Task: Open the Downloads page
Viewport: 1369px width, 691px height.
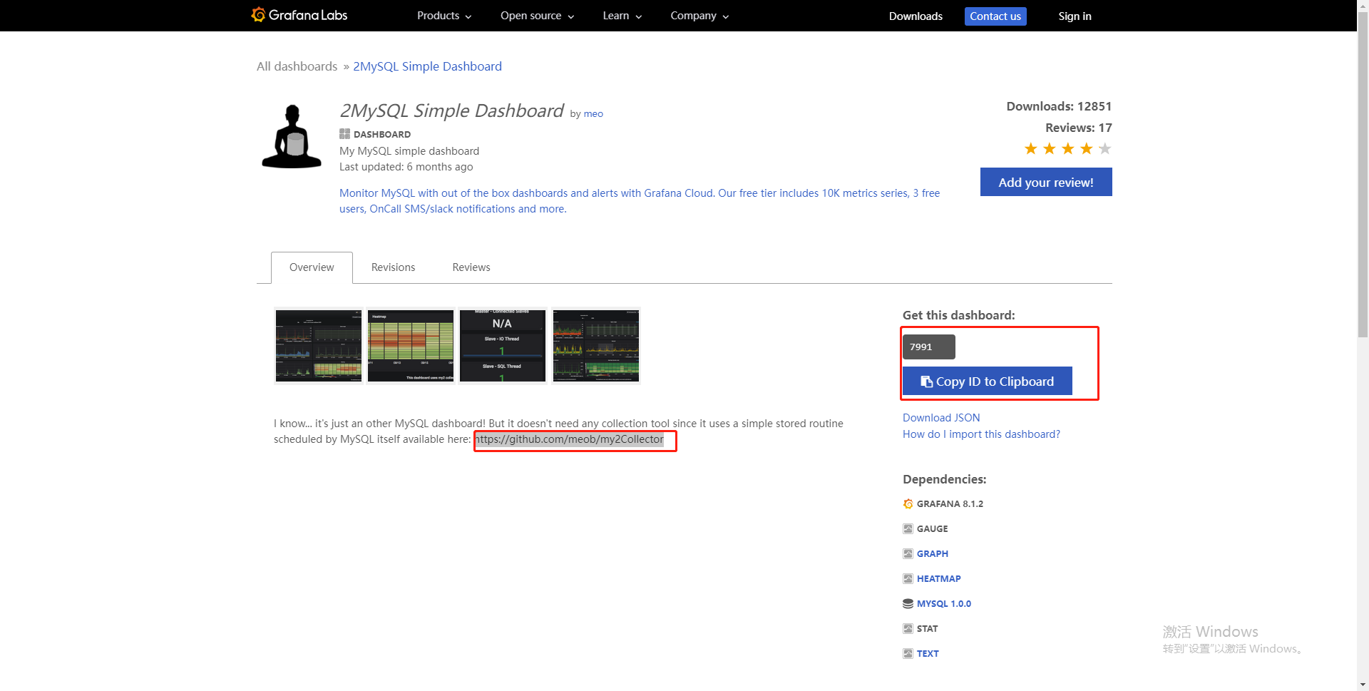Action: [x=916, y=16]
